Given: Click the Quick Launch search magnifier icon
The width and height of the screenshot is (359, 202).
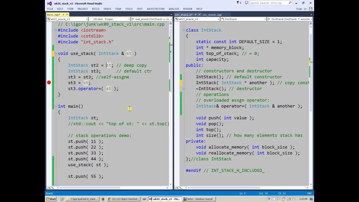Looking at the screenshot, I should pos(290,3).
